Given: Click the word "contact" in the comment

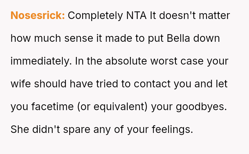Looking at the screenshot, I should tap(152, 84).
